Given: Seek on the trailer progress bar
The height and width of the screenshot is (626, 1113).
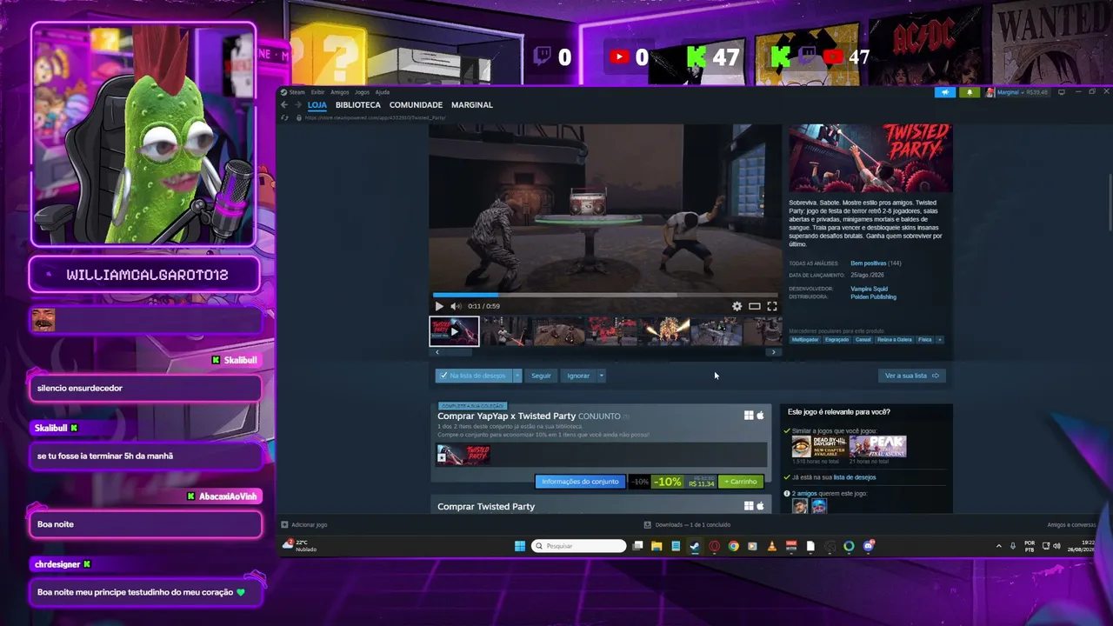Looking at the screenshot, I should point(605,295).
